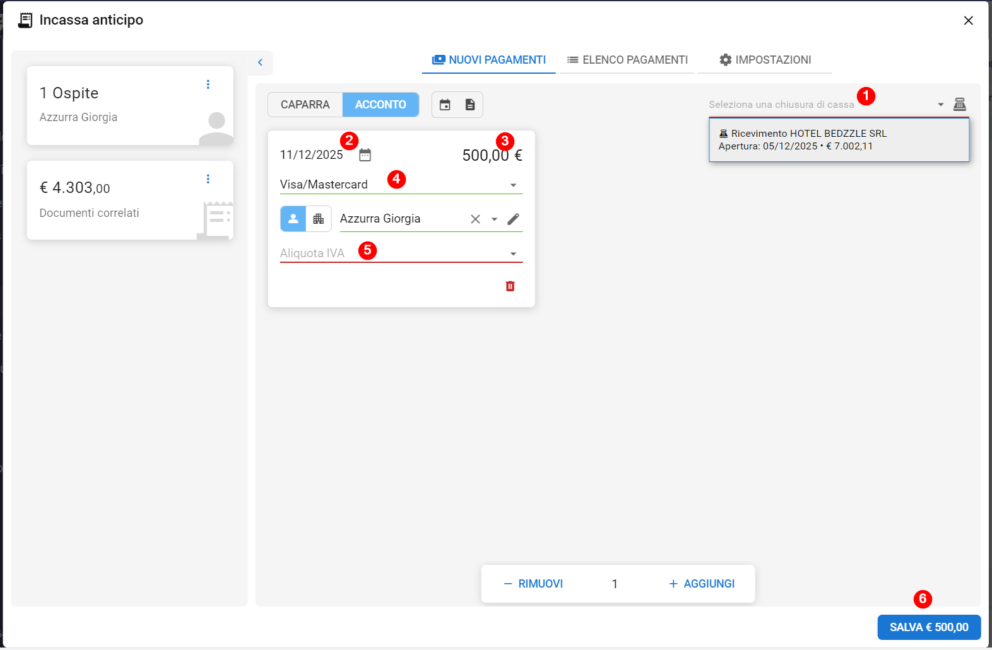The width and height of the screenshot is (992, 650).
Task: Click the document icon next to Acconto
Action: point(470,105)
